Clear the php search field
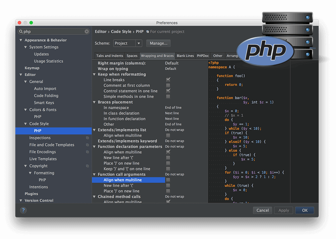This screenshot has height=239, width=336. tap(87, 32)
